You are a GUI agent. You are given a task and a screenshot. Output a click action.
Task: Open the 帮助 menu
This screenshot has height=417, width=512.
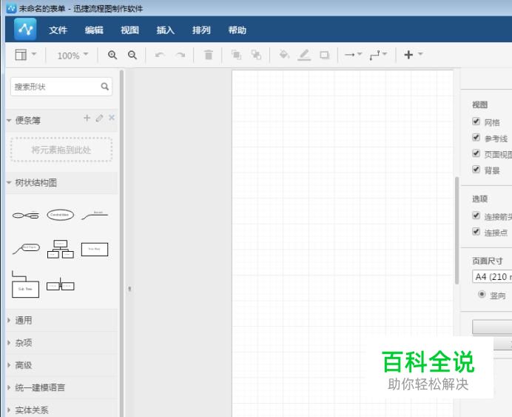[238, 30]
